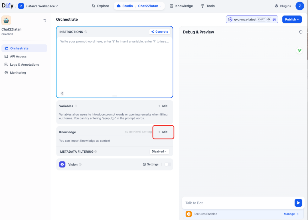
Task: Open the Publish dropdown menu
Action: (x=292, y=19)
